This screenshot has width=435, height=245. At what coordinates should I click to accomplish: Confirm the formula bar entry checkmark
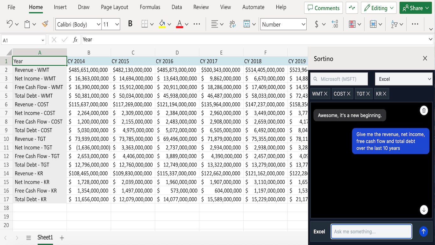(65, 40)
